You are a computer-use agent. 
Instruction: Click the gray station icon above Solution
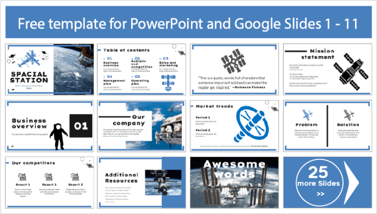click(349, 115)
